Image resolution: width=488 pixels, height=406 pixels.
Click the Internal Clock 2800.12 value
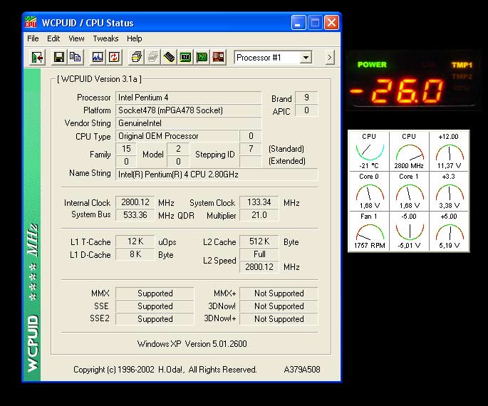point(135,202)
